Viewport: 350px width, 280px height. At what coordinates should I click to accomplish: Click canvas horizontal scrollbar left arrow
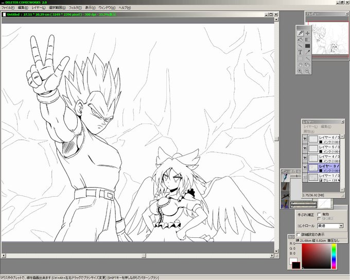(4, 255)
